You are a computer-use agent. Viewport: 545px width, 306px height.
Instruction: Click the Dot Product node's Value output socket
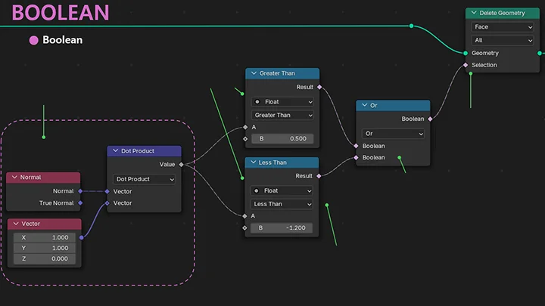[x=182, y=164]
